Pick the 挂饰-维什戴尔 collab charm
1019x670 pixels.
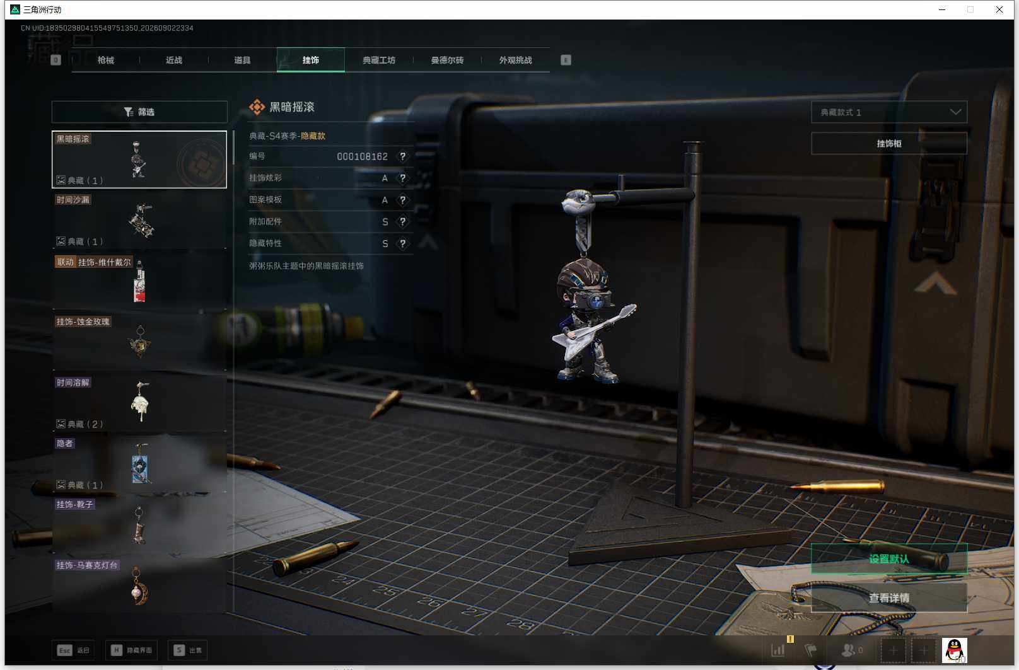tap(139, 281)
